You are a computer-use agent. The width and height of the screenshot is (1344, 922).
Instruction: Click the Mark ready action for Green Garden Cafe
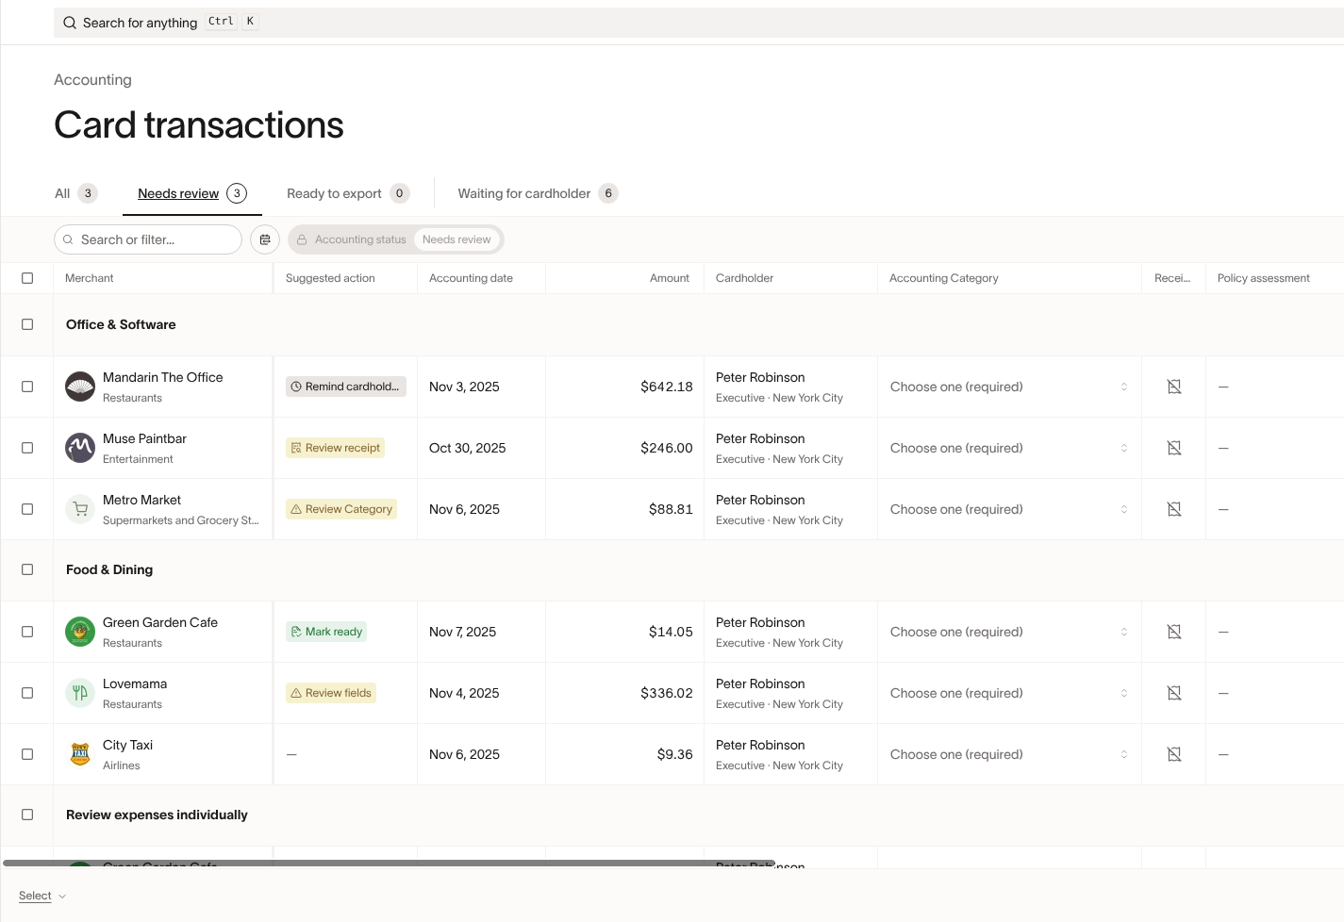tap(326, 632)
